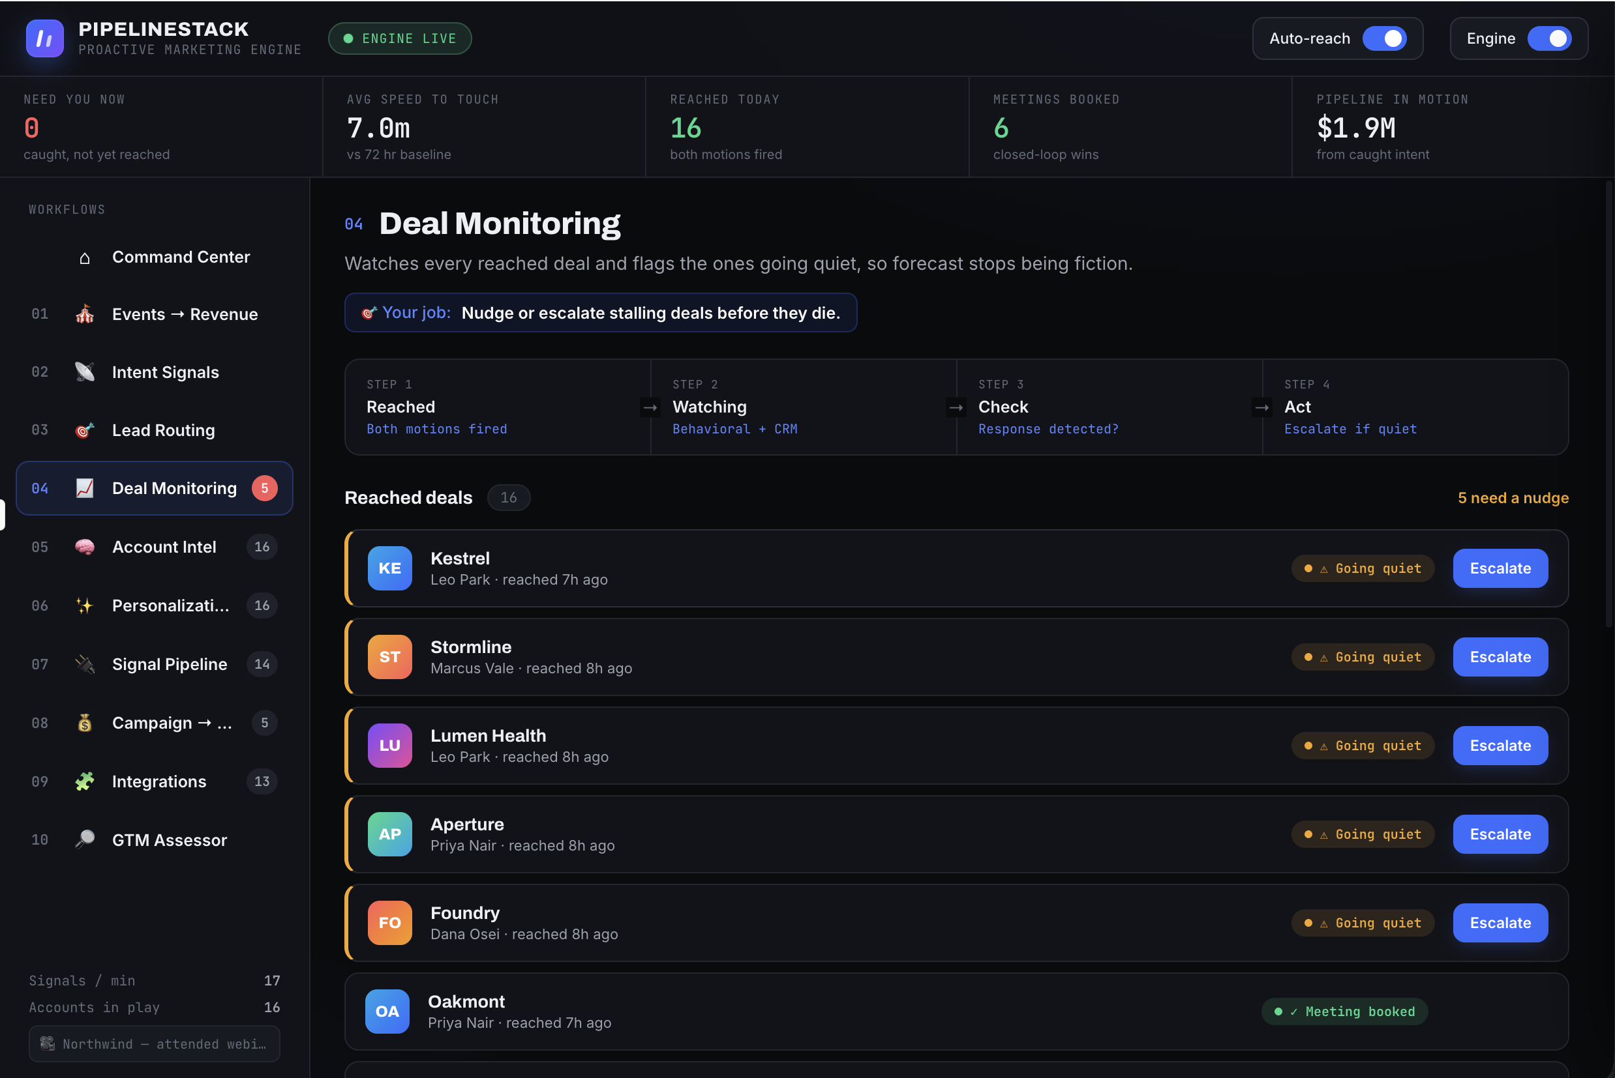The image size is (1615, 1078).
Task: Click Stormline's Going quiet status tag
Action: (1363, 657)
